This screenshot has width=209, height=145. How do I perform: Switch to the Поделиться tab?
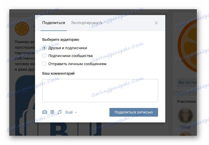click(54, 23)
